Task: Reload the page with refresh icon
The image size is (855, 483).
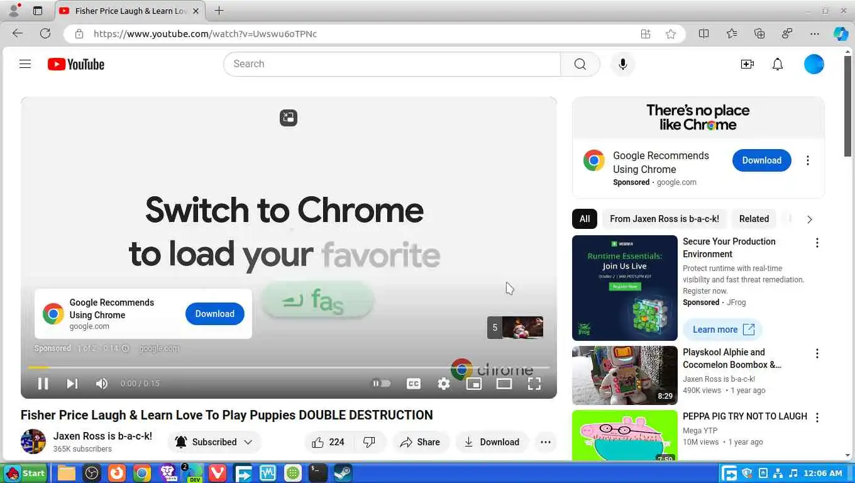Action: click(45, 34)
